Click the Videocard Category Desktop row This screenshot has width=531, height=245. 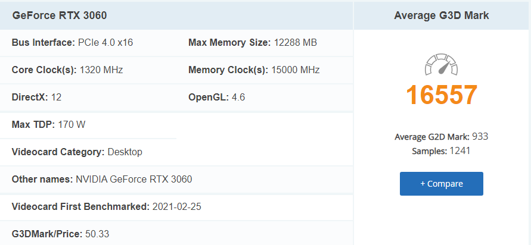(176, 152)
